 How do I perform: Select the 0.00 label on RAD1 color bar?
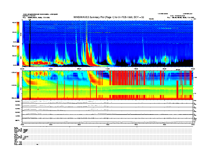tap(14, 65)
